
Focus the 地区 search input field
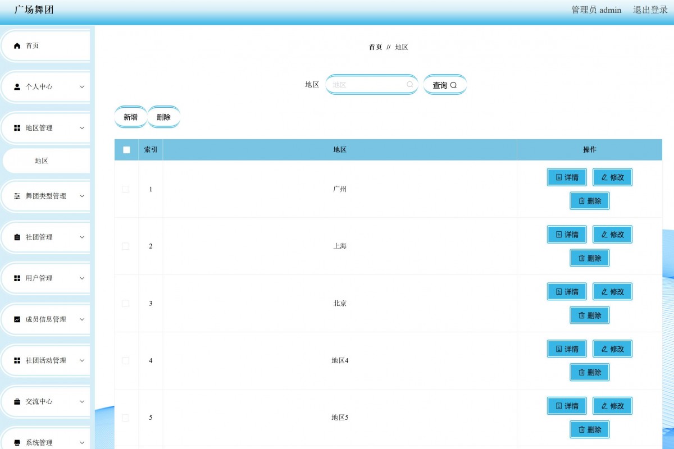point(368,85)
